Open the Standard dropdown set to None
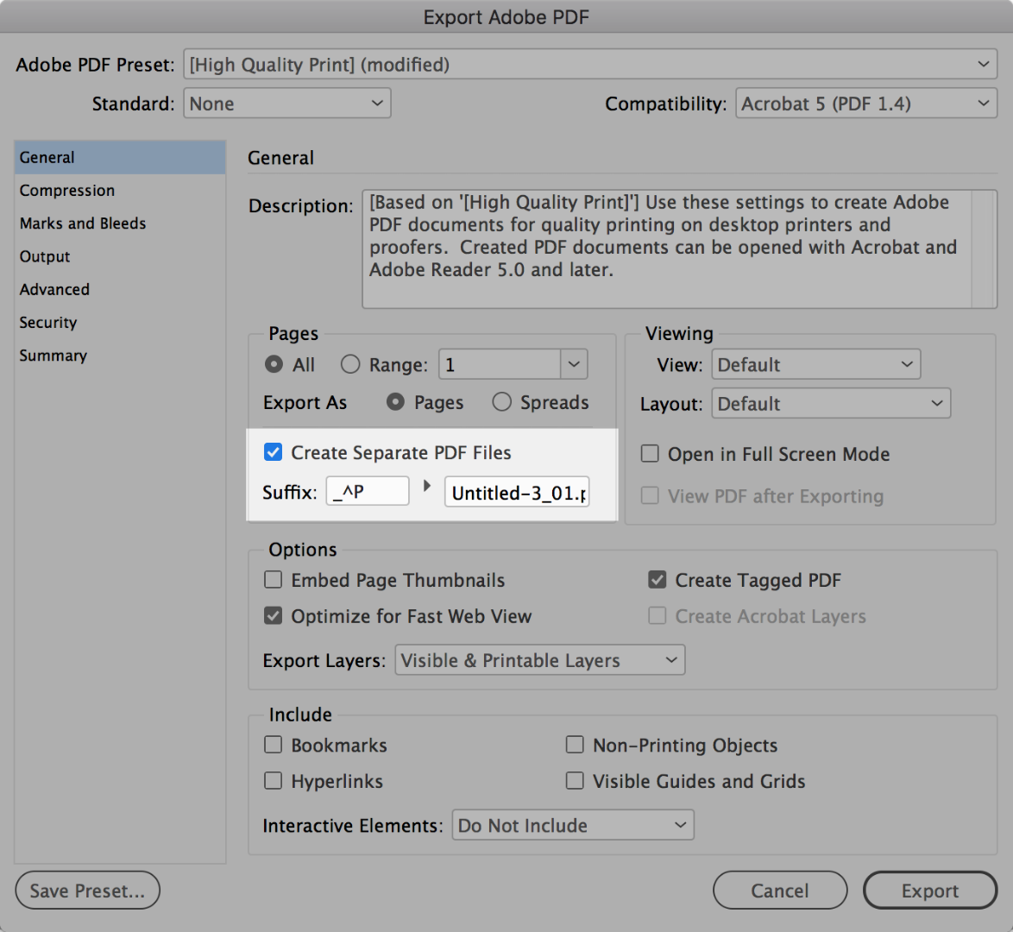 286,104
